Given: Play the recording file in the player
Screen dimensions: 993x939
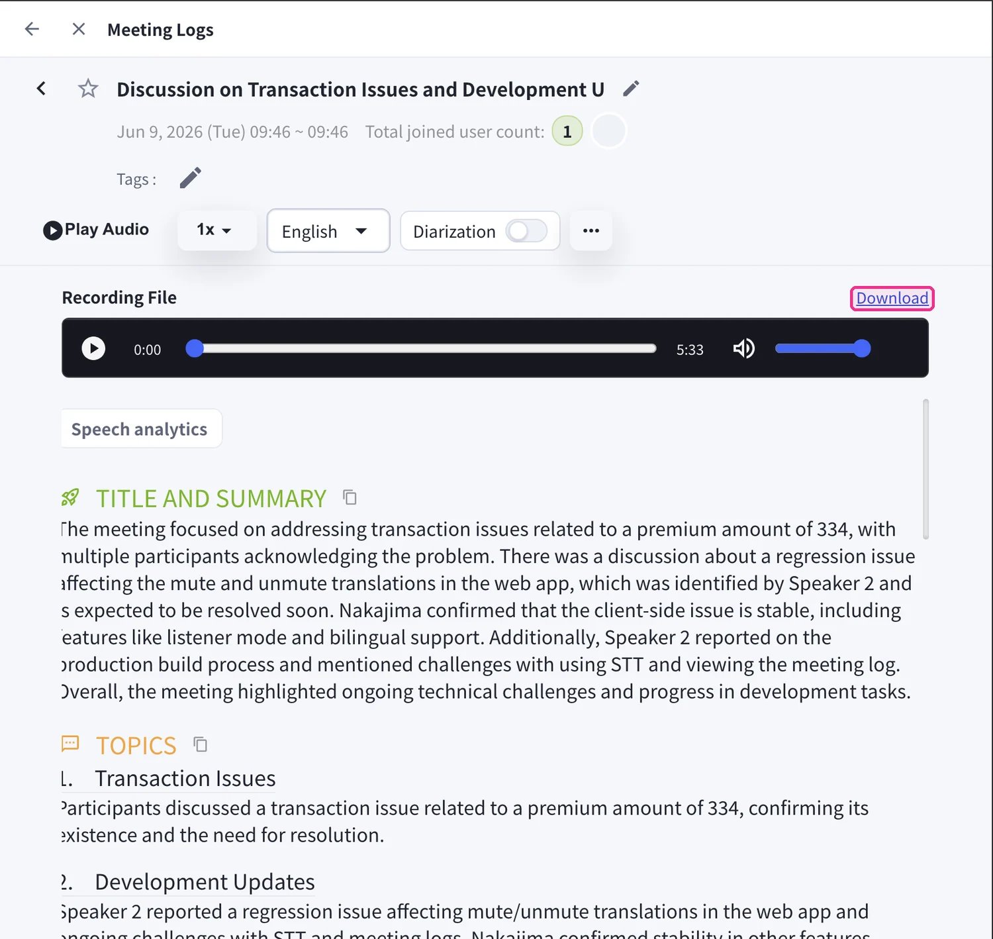Looking at the screenshot, I should [93, 348].
